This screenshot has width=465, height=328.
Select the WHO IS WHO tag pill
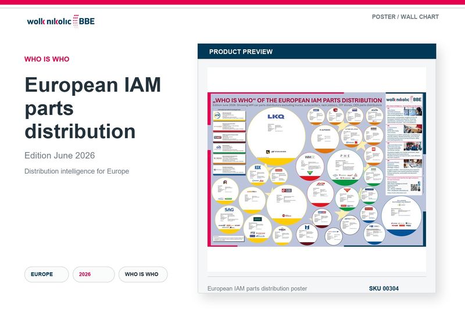[x=143, y=275]
